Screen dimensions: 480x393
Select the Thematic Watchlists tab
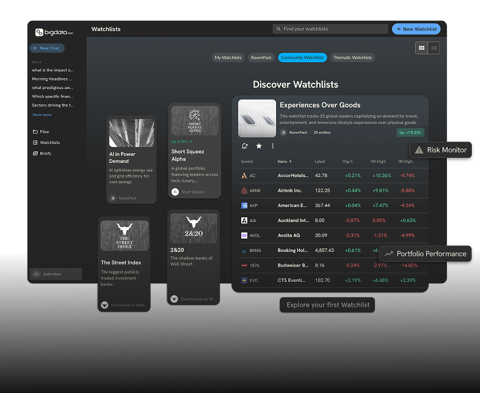352,57
